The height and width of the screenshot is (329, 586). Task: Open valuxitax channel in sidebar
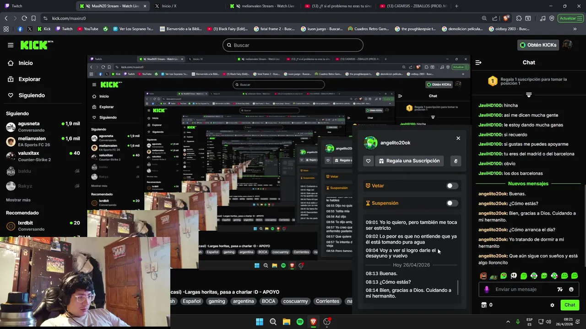tap(43, 156)
